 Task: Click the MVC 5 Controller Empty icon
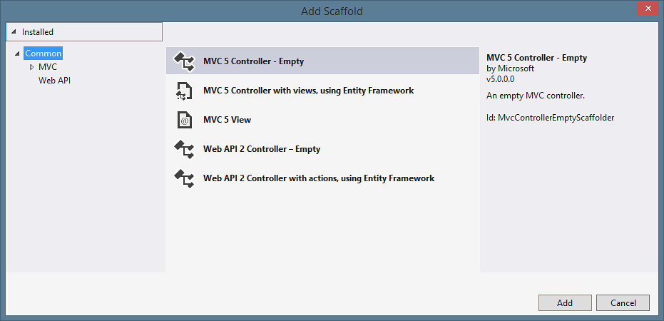pos(184,61)
